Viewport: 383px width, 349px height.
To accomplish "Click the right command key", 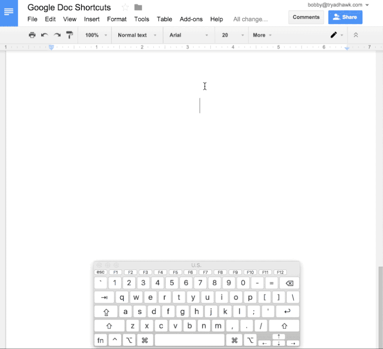I will click(x=234, y=340).
